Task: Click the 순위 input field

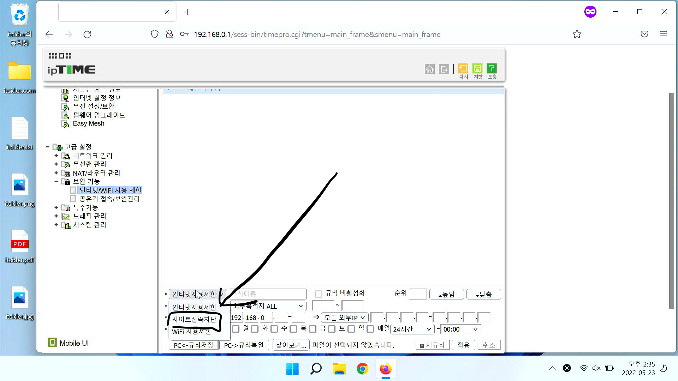Action: [x=418, y=294]
